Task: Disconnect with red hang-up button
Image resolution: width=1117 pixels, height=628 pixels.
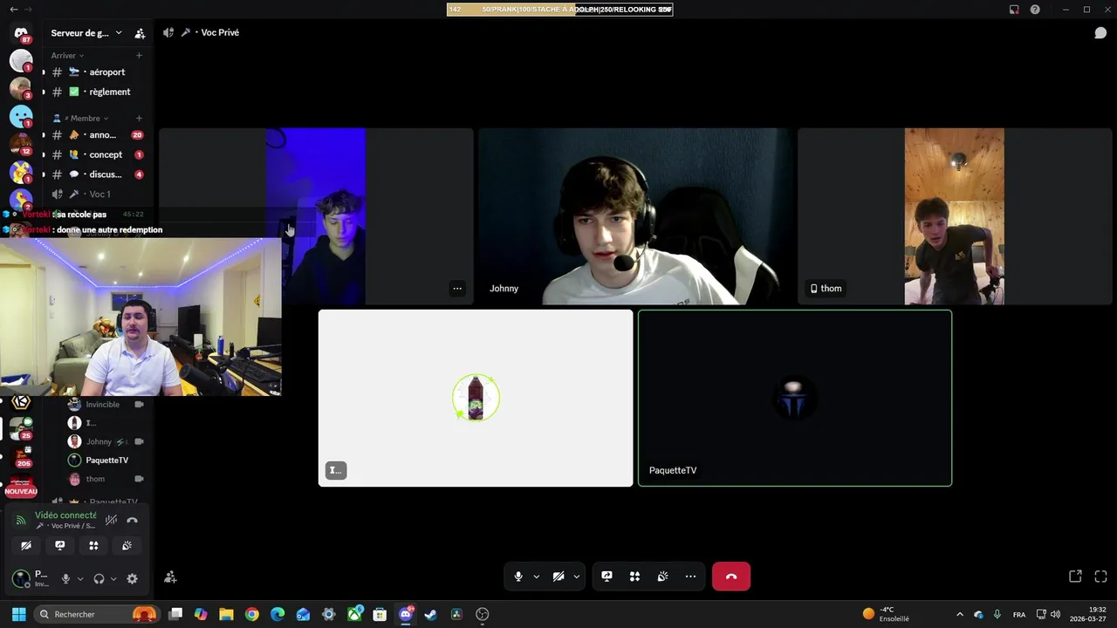Action: point(731,577)
